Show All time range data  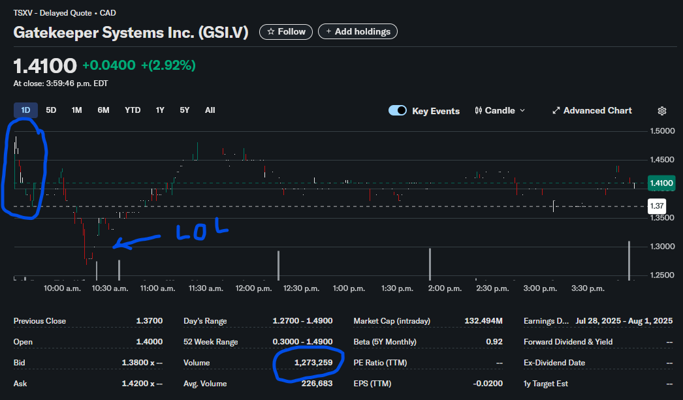(x=210, y=110)
